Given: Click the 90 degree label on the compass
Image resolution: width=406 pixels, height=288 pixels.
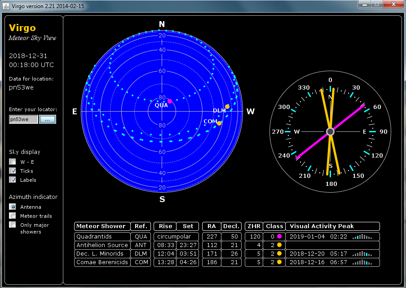Looking at the screenshot, I should [384, 131].
